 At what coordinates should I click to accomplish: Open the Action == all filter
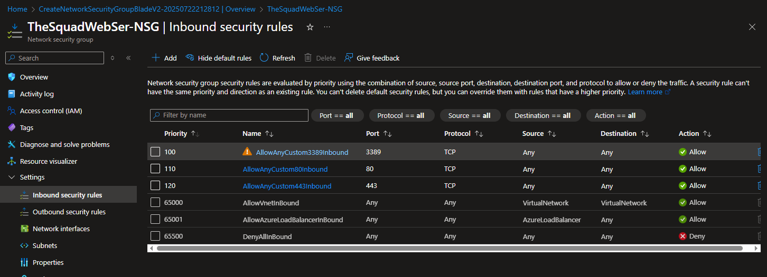tap(615, 115)
